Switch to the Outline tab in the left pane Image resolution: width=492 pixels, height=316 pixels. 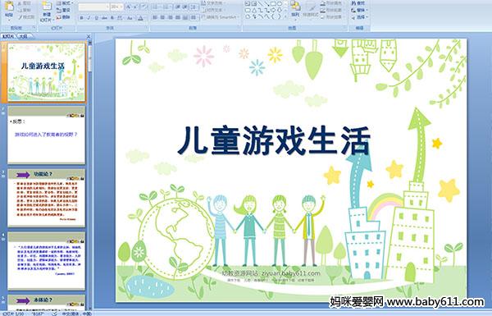[x=23, y=36]
